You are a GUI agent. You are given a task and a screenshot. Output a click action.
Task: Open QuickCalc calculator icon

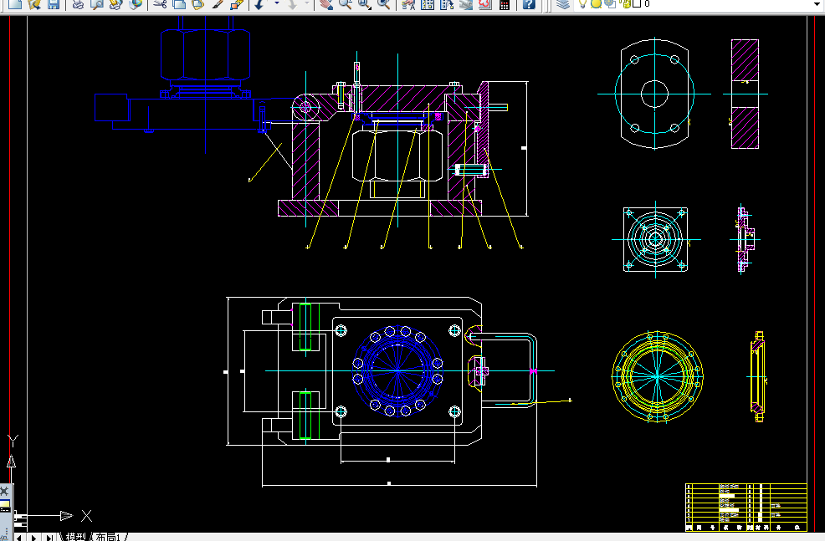pyautogui.click(x=504, y=4)
